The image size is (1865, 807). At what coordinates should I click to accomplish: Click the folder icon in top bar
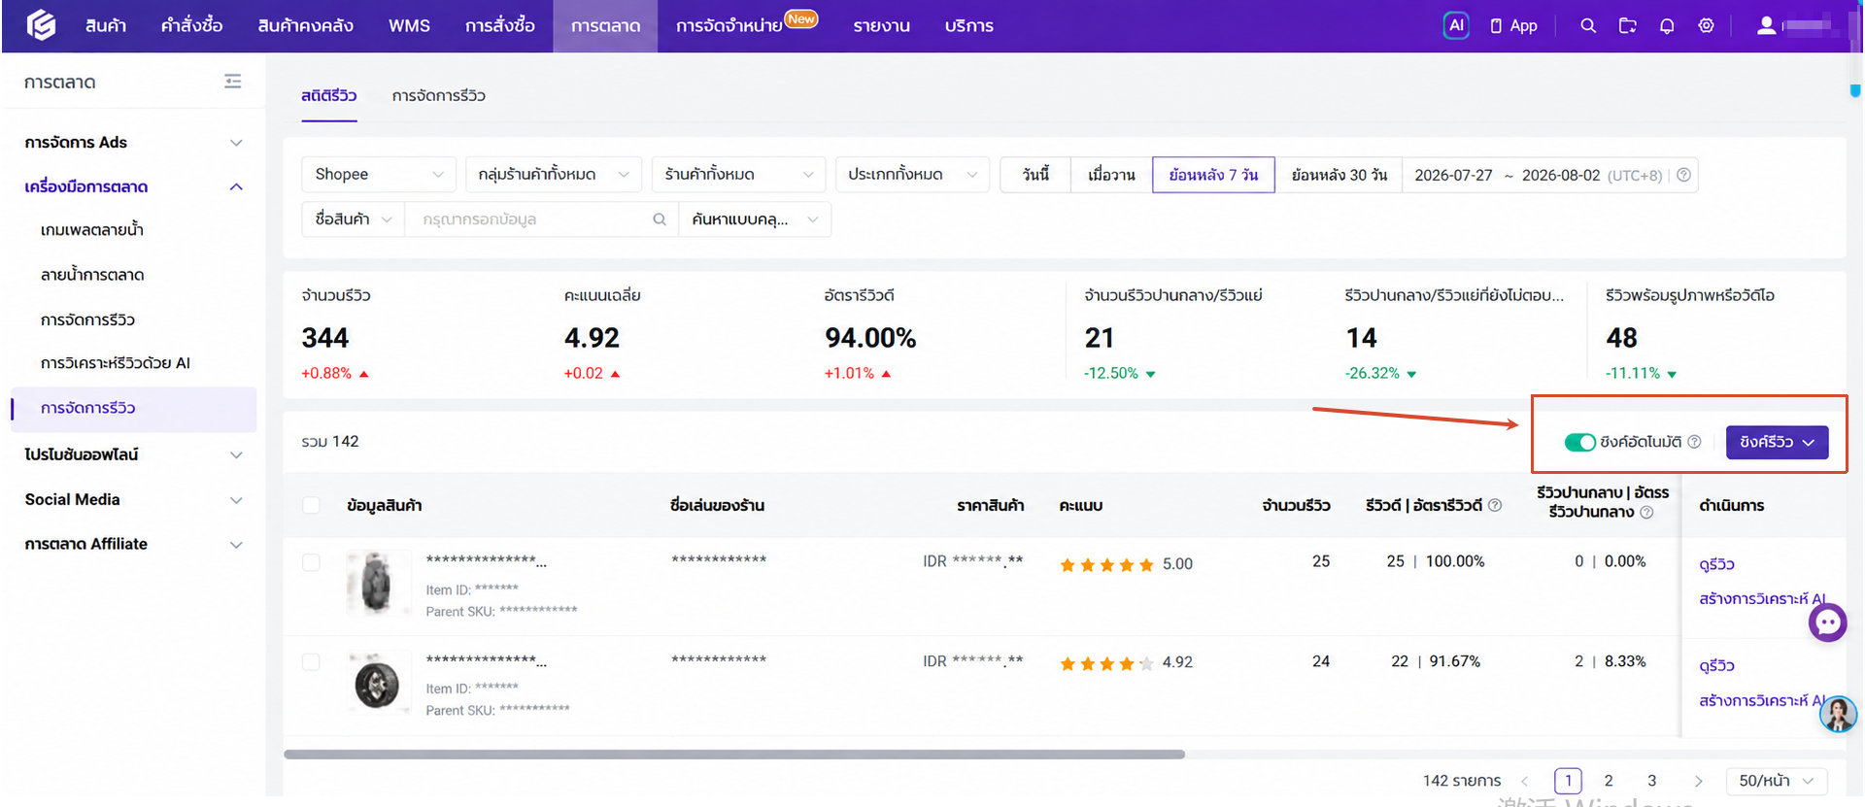click(1628, 26)
